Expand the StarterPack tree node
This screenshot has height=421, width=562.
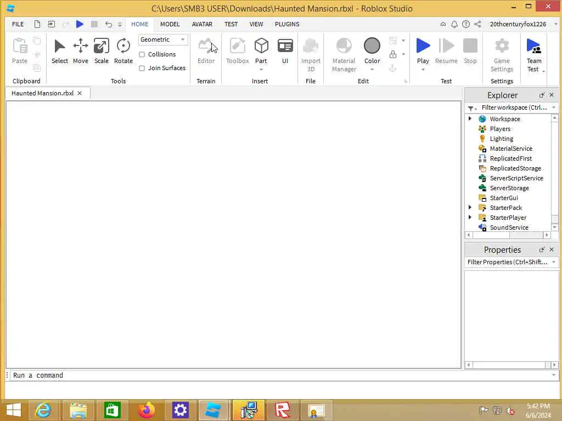(470, 207)
